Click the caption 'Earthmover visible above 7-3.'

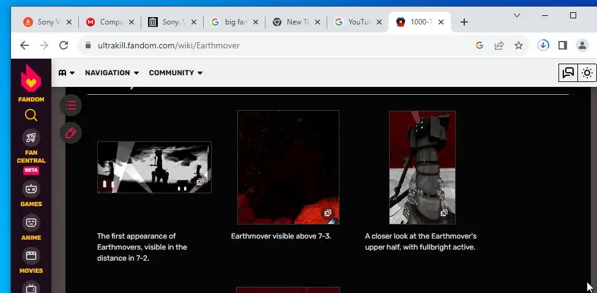coord(281,236)
